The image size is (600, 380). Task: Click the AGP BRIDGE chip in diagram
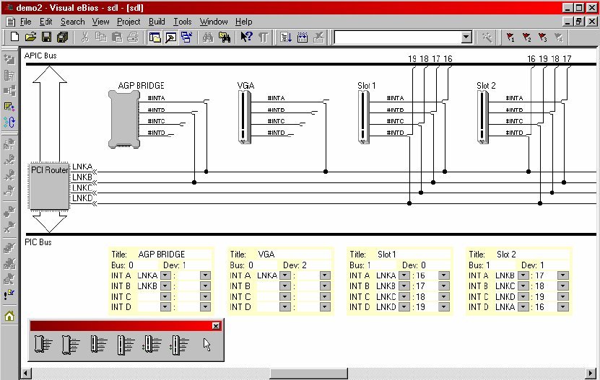point(126,119)
